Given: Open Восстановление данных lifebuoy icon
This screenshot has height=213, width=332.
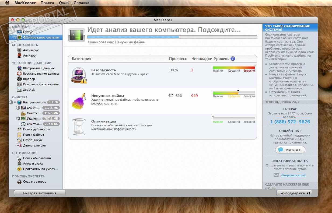Looking at the screenshot, I should pos(19,74).
